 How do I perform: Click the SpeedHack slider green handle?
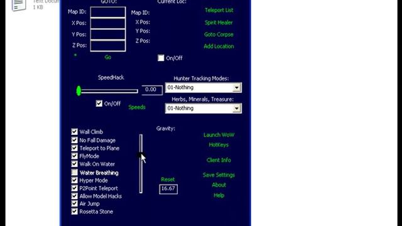click(79, 90)
